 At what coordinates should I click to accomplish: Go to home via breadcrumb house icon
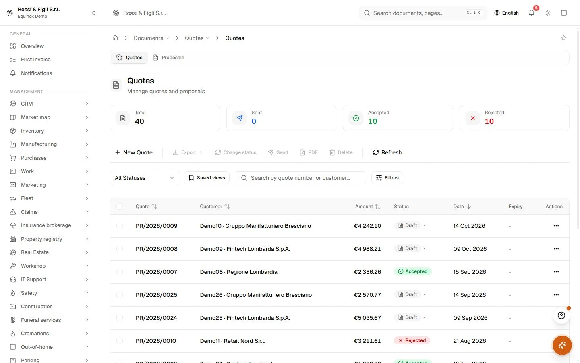[x=115, y=38]
